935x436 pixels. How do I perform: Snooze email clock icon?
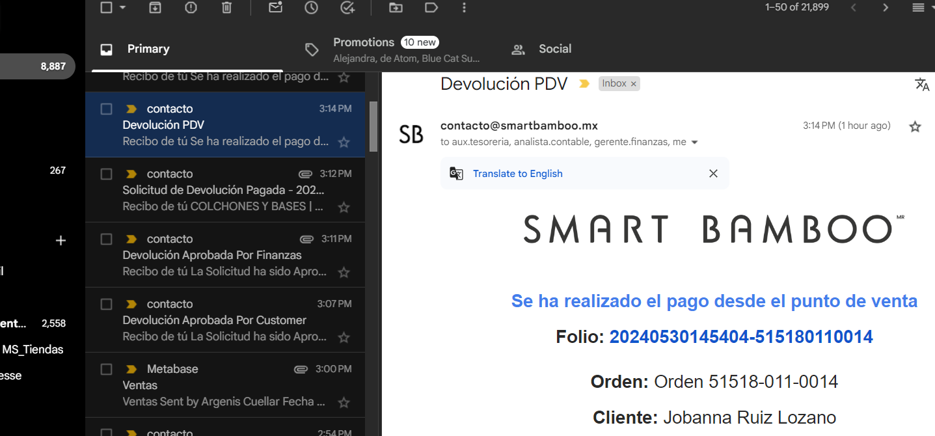[x=312, y=8]
